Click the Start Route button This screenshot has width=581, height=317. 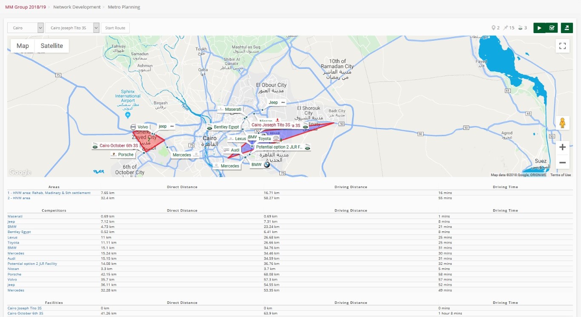115,28
